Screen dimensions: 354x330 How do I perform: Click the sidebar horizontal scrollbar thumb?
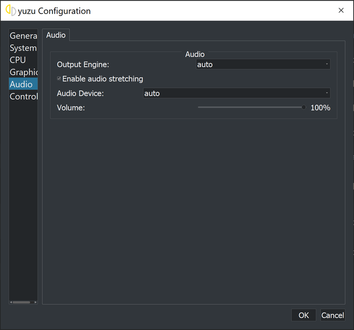21,302
